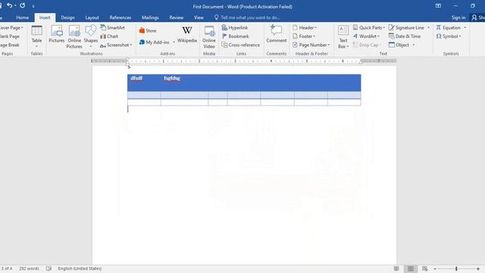Expand the Footer dropdown

[304, 36]
